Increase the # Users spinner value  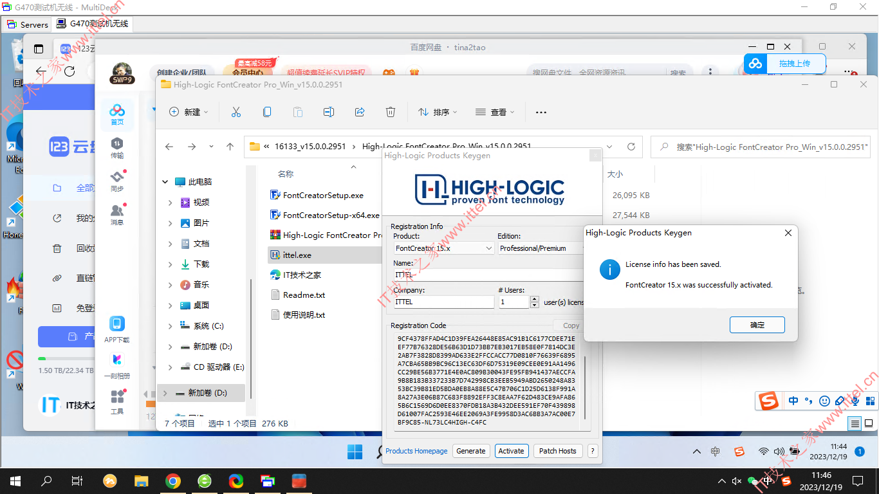[x=535, y=298]
